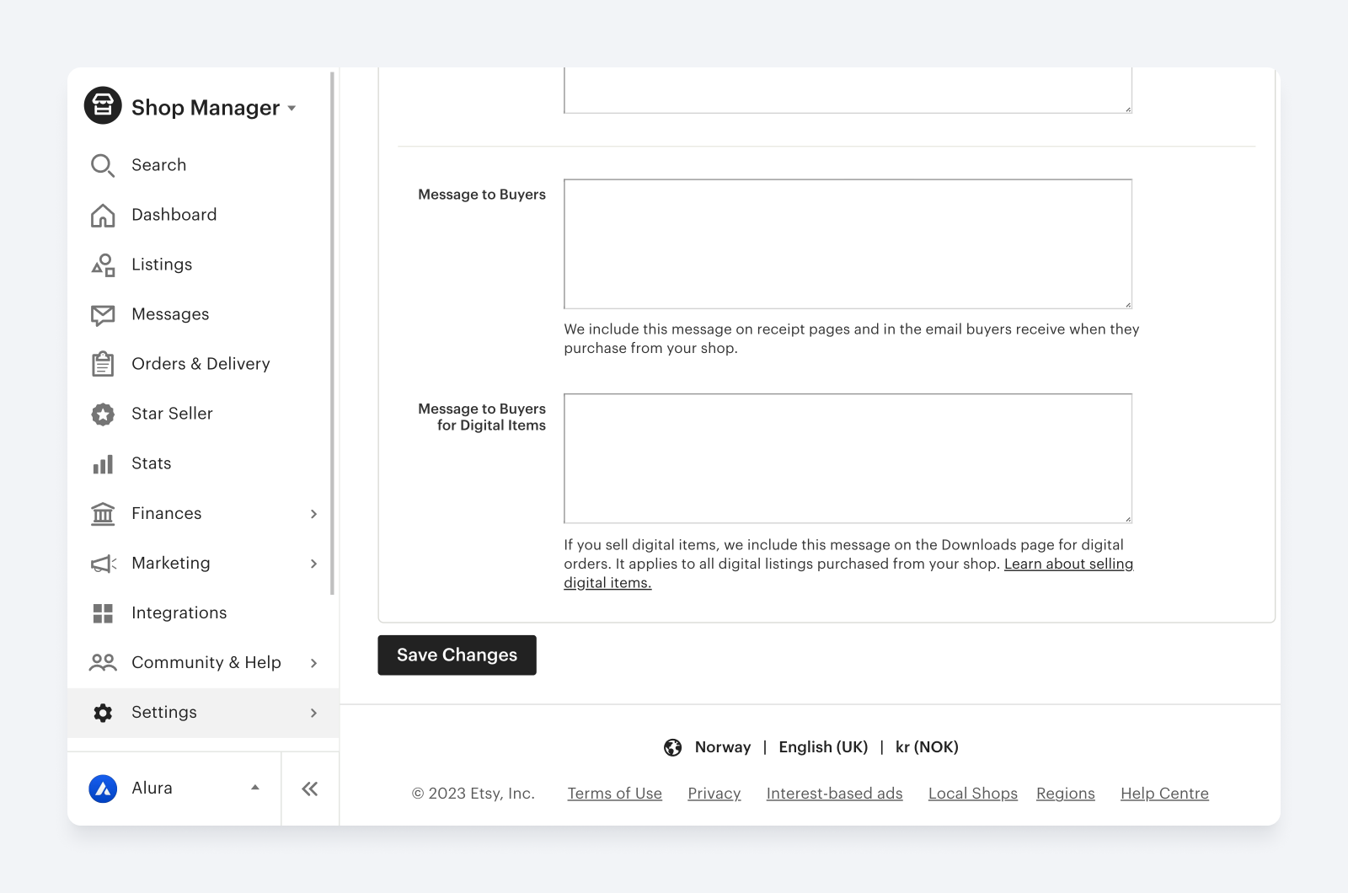
Task: Click the Star Seller badge icon
Action: pyautogui.click(x=102, y=414)
